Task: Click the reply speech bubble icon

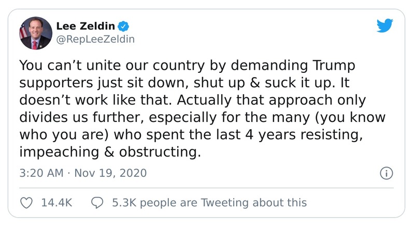Action: click(97, 203)
